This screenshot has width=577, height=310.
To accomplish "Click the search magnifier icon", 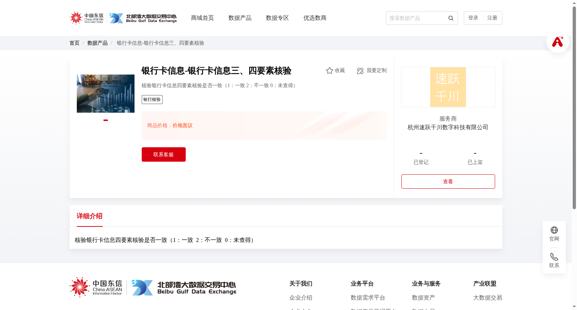I will click(451, 18).
